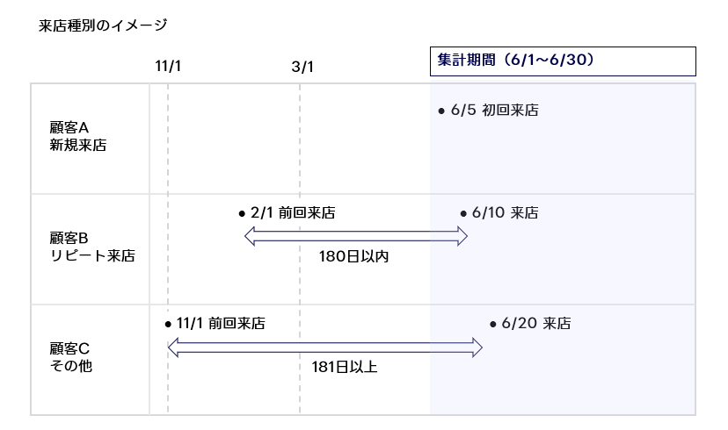728x430 pixels.
Task: Select the 6/20 来店 marker
Action: pos(530,324)
